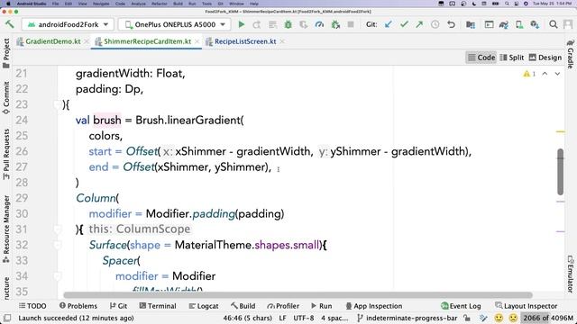Close the RecipeListScreen.kt tab
577x324 pixels.
click(282, 41)
